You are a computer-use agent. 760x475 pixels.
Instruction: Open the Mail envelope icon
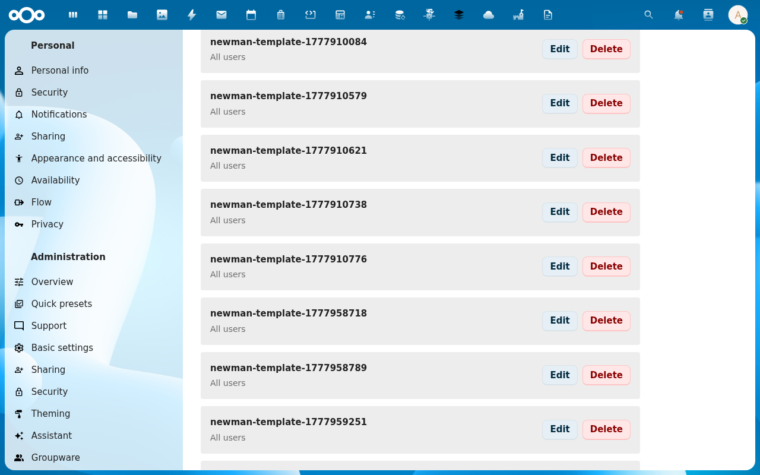coord(221,15)
